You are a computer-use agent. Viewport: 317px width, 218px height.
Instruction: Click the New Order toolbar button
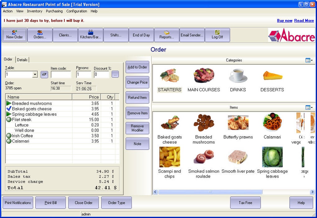14,35
